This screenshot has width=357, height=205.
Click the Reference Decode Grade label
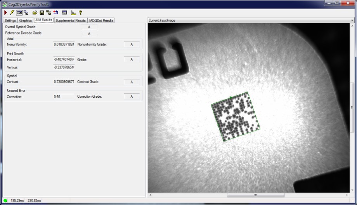24,33
